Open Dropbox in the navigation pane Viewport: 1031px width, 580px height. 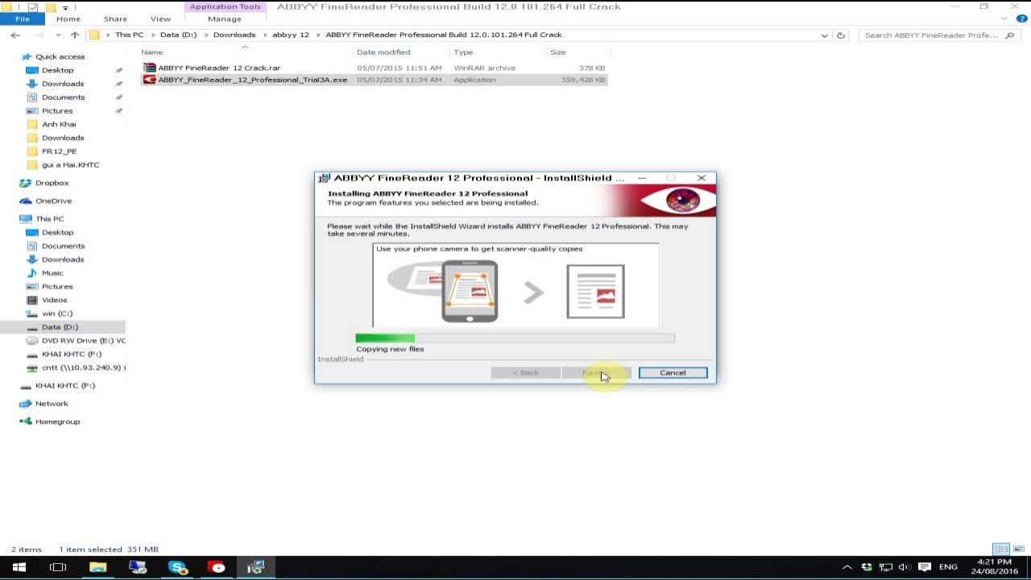point(52,183)
